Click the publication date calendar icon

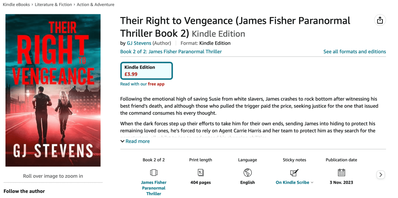[x=341, y=172]
